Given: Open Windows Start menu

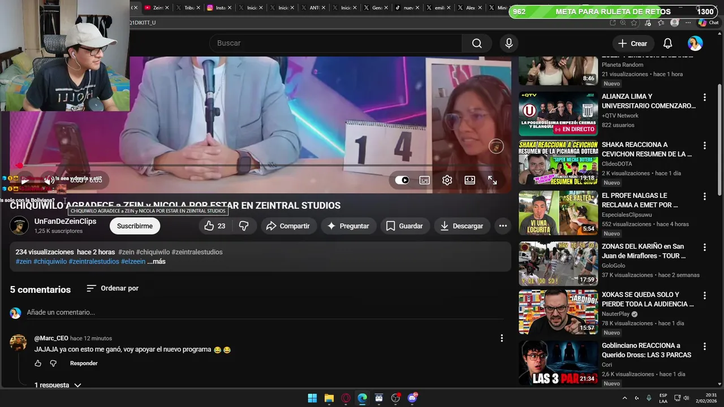Looking at the screenshot, I should click(312, 398).
